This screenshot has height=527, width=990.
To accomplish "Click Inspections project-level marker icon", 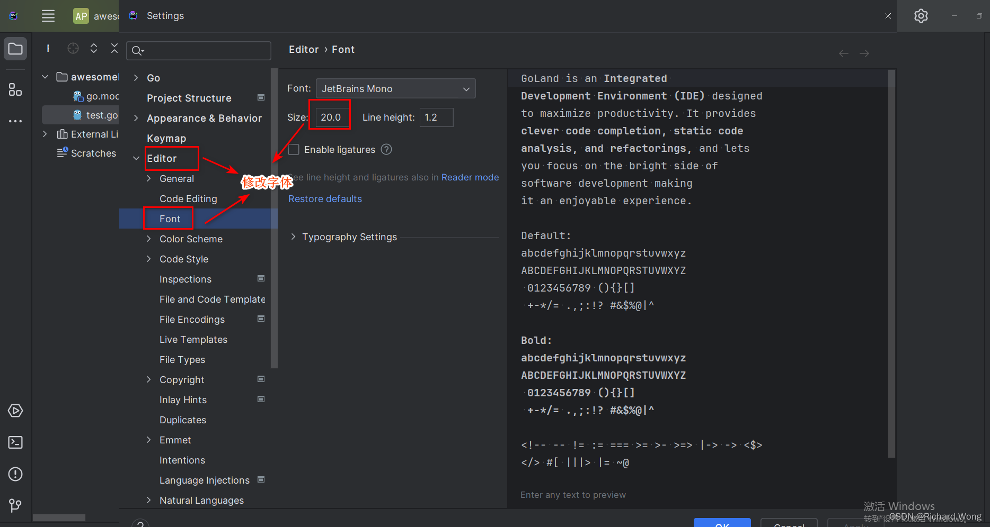I will (x=261, y=278).
